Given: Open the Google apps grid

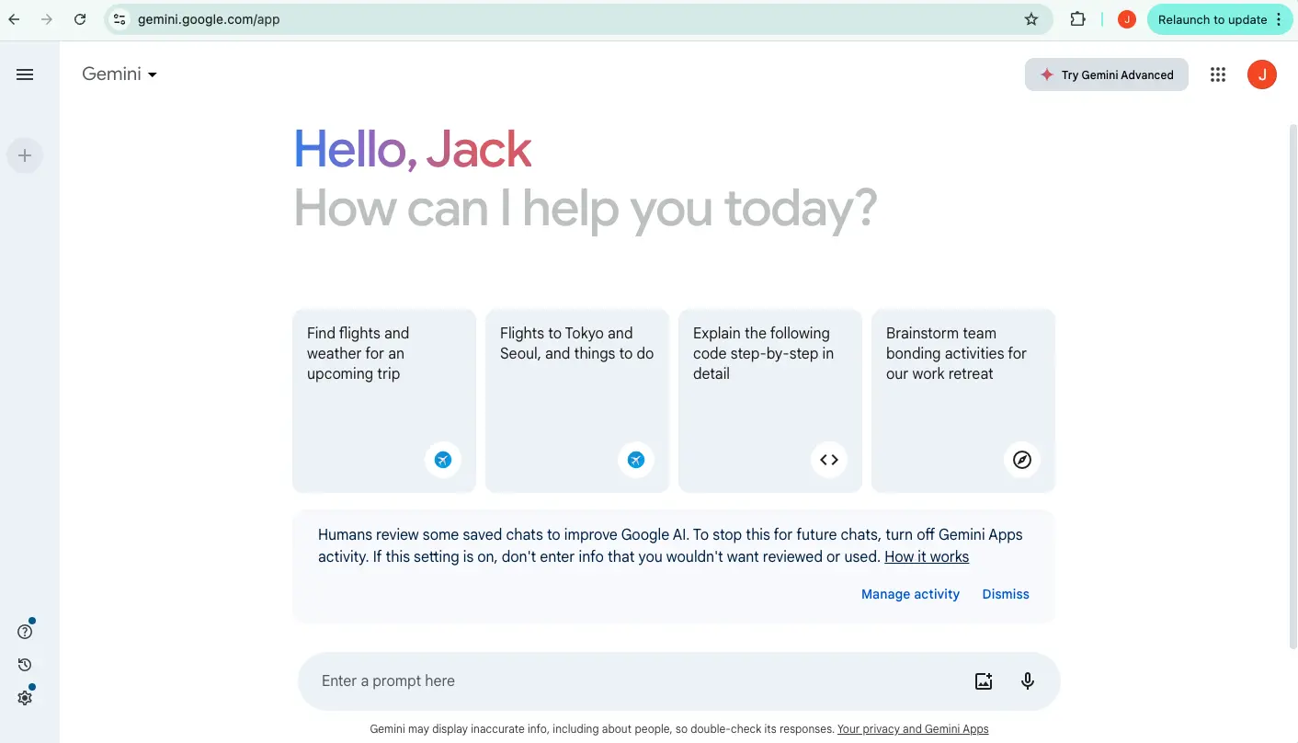Looking at the screenshot, I should [1218, 75].
